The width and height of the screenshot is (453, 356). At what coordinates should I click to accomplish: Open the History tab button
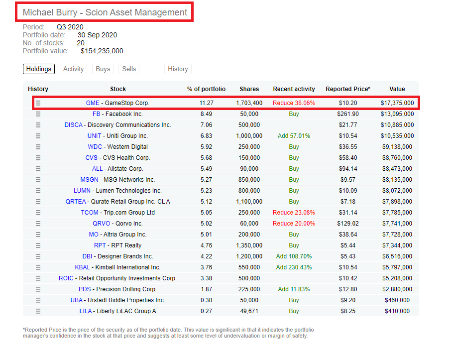(x=178, y=69)
